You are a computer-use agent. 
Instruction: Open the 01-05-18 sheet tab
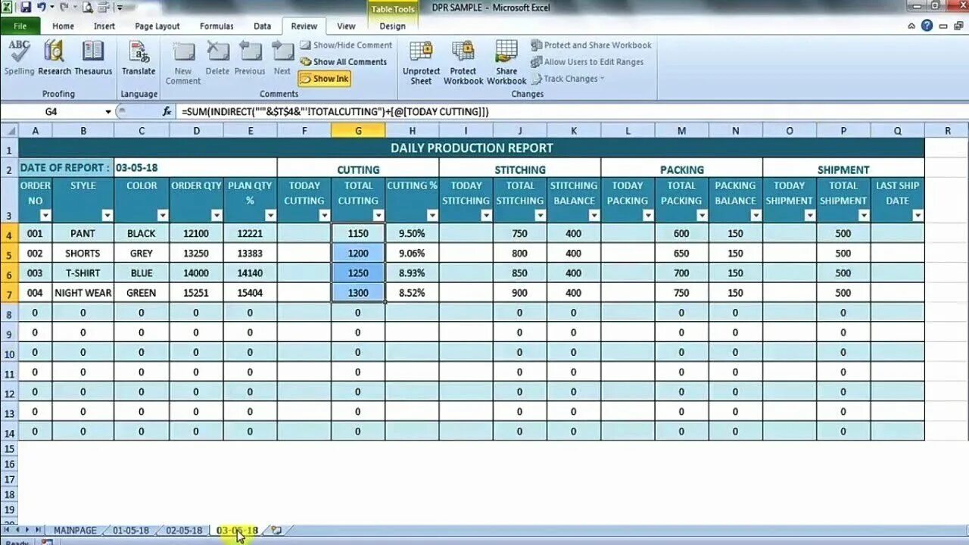click(130, 530)
